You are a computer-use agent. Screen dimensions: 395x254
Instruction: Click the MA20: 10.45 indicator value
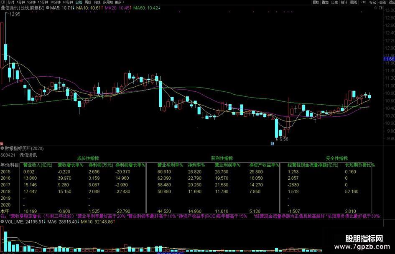pos(118,8)
